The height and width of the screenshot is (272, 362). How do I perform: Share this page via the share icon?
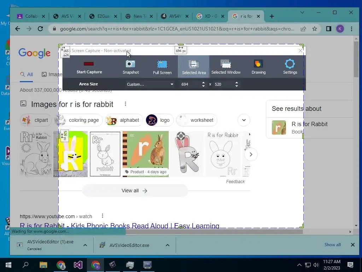coord(303,29)
